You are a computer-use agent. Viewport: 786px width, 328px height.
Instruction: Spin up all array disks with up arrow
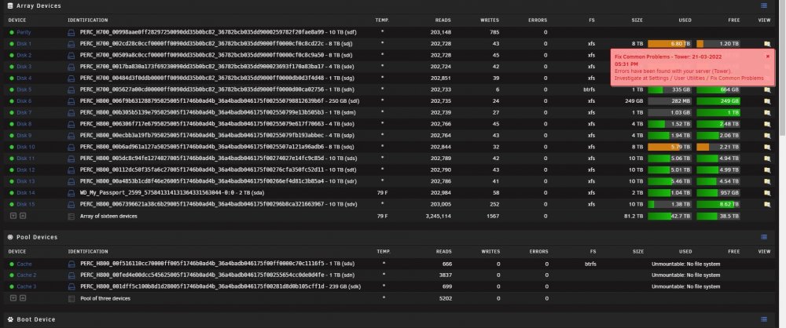(23, 215)
